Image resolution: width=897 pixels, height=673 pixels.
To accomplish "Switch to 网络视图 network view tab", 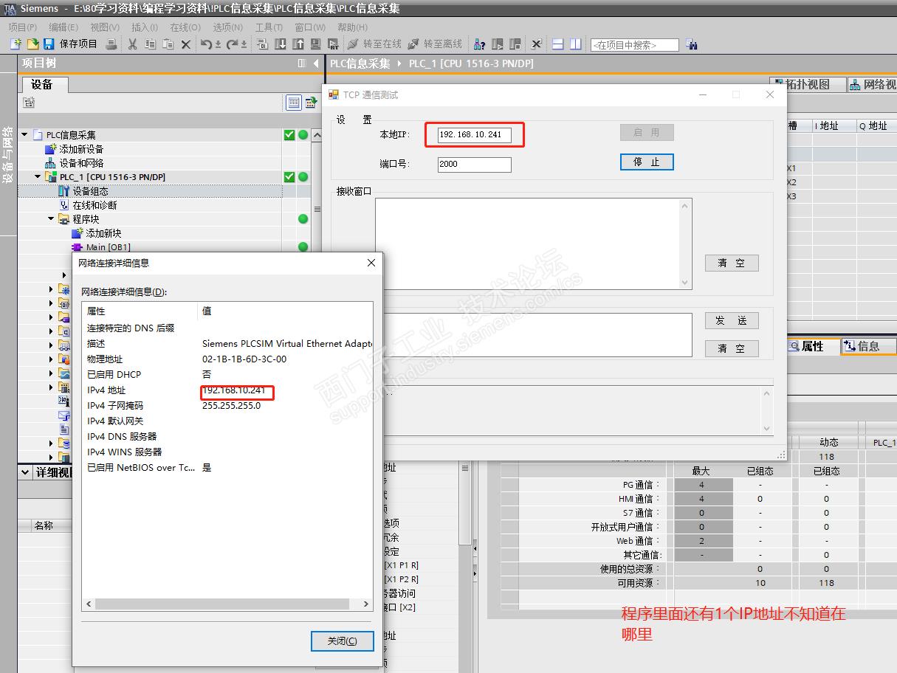I will point(872,85).
